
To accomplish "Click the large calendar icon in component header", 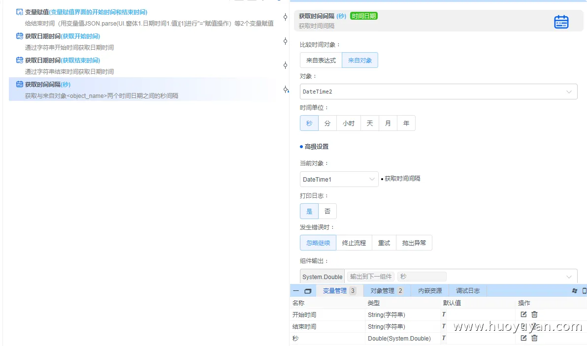I will pyautogui.click(x=561, y=22).
